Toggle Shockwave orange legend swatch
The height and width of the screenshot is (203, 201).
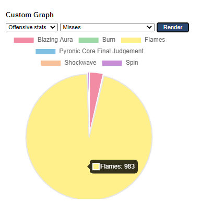[x=51, y=63]
